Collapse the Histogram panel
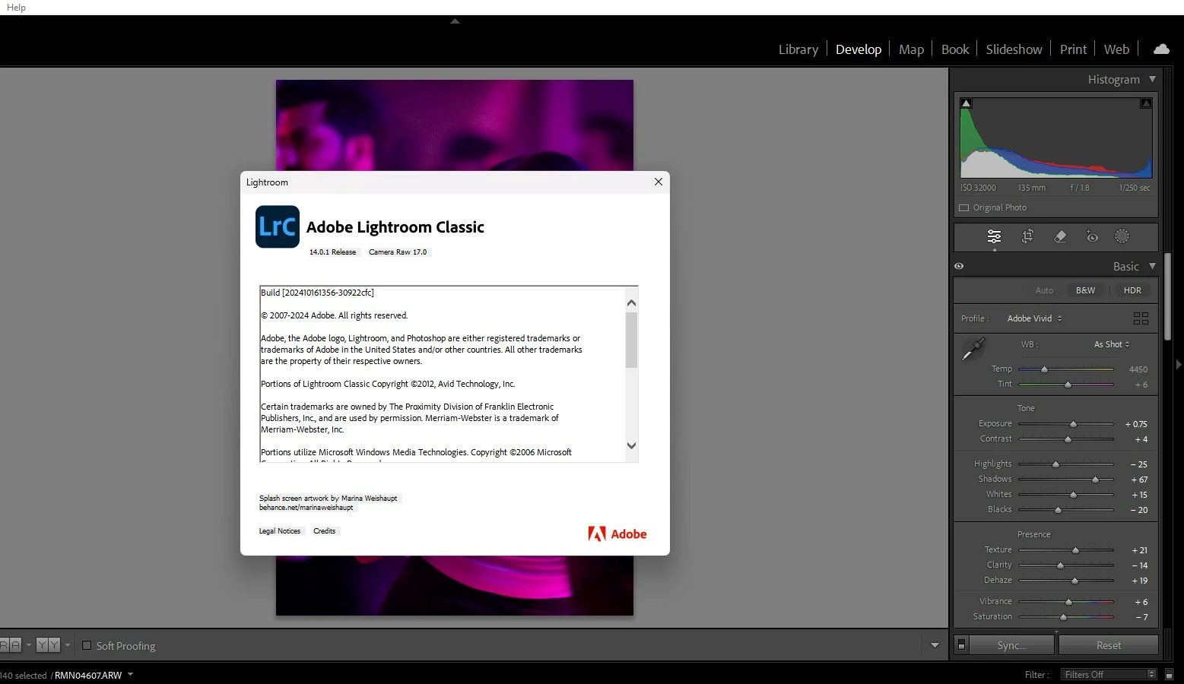 (1152, 79)
